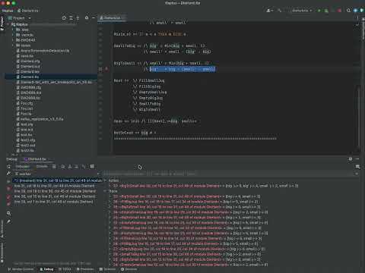
Task: Collapse the tlaplus root folder
Action: (8, 24)
